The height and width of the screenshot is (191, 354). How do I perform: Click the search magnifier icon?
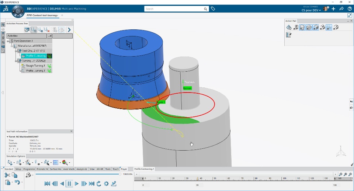coord(205,9)
